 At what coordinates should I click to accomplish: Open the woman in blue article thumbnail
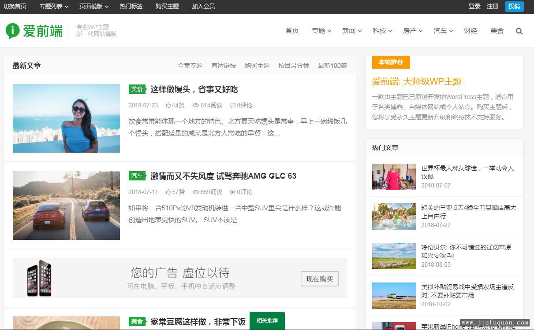66,118
